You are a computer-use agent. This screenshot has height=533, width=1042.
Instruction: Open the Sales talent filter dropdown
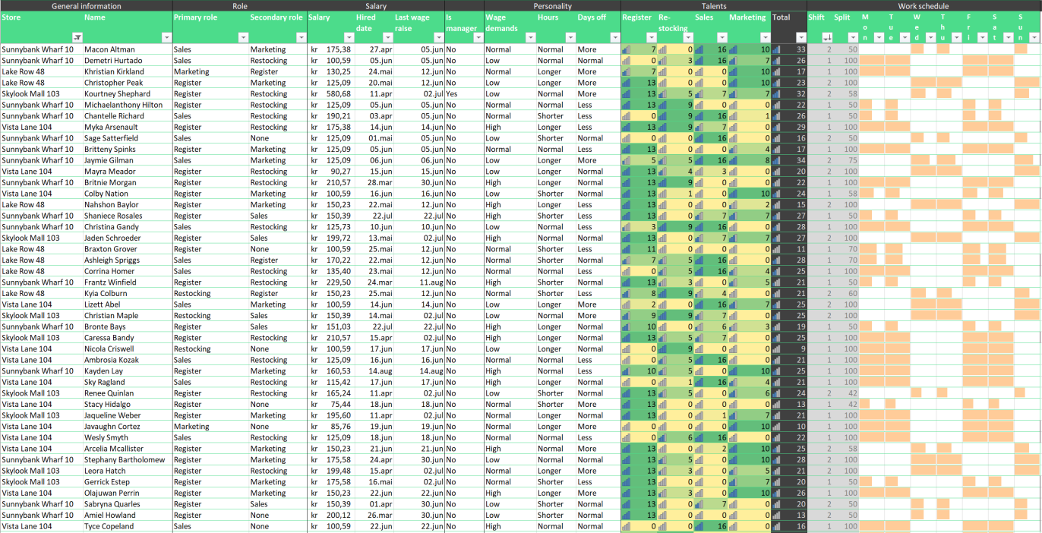click(x=722, y=37)
